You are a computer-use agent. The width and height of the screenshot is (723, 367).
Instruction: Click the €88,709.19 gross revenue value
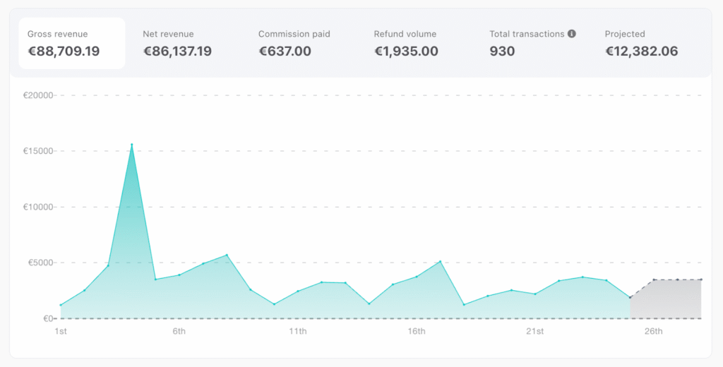point(63,51)
